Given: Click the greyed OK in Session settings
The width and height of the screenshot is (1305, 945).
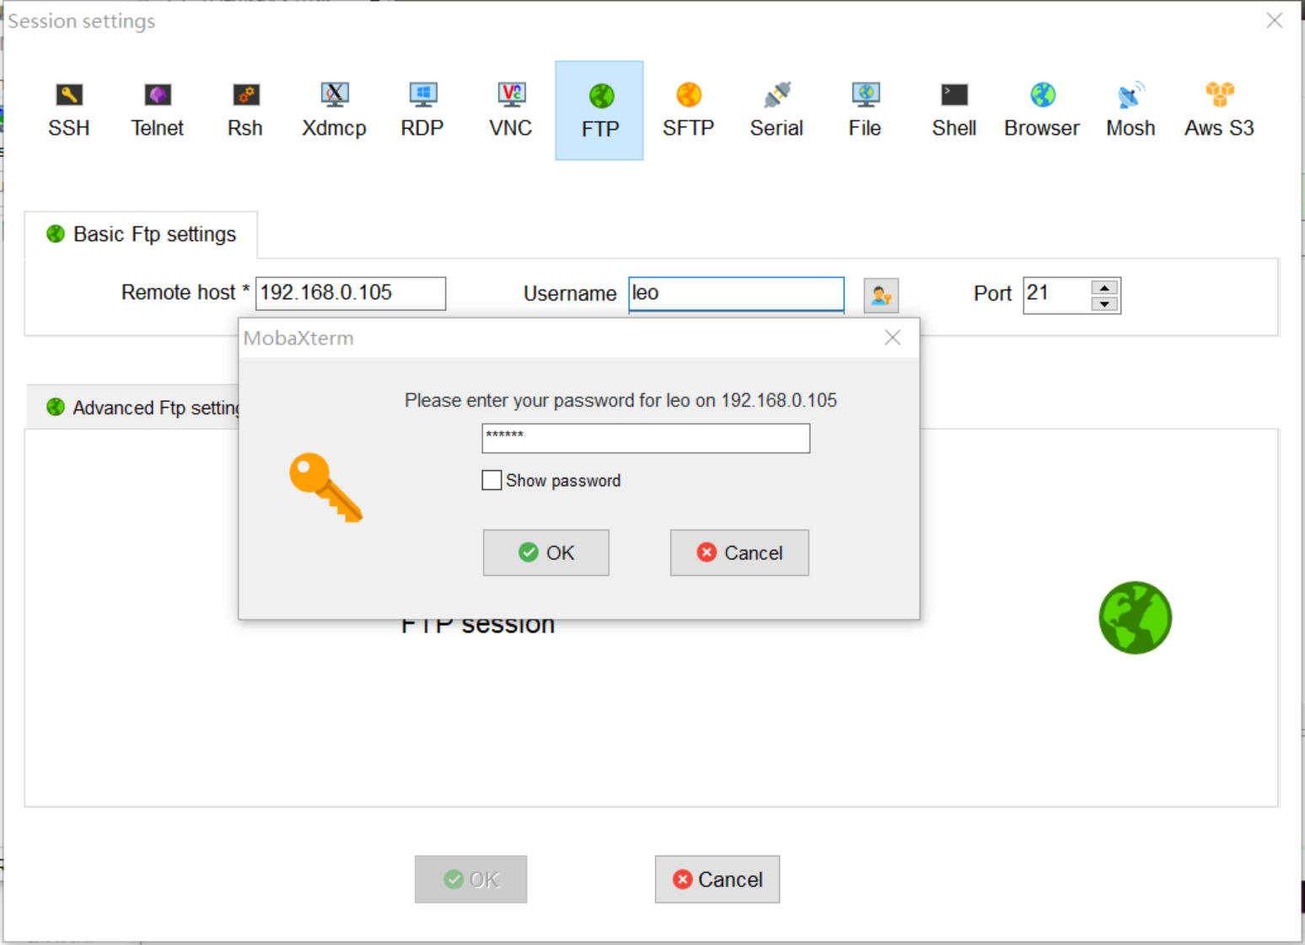Looking at the screenshot, I should coord(470,879).
